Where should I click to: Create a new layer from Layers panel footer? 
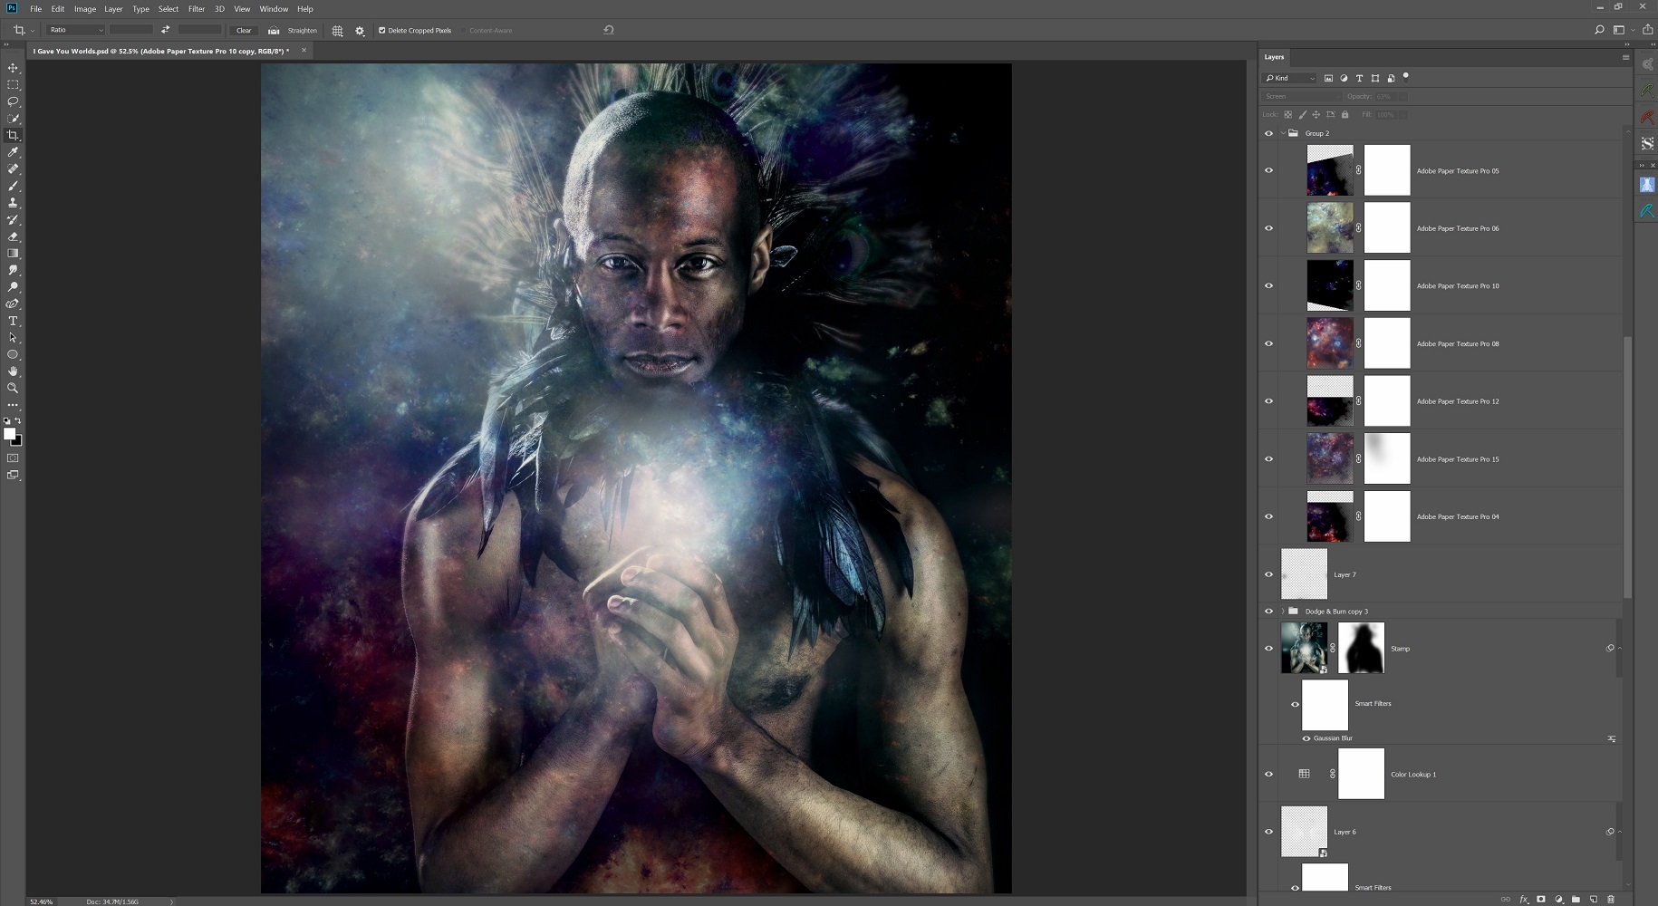(x=1594, y=899)
